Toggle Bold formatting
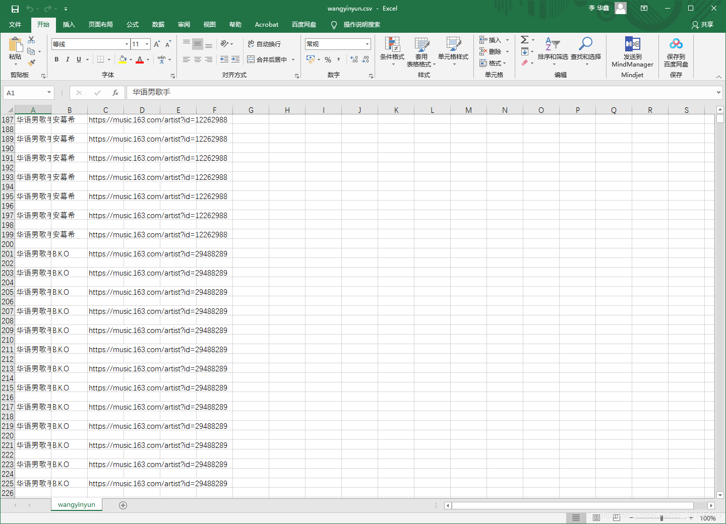Screen dimensions: 726x524 tap(56, 59)
